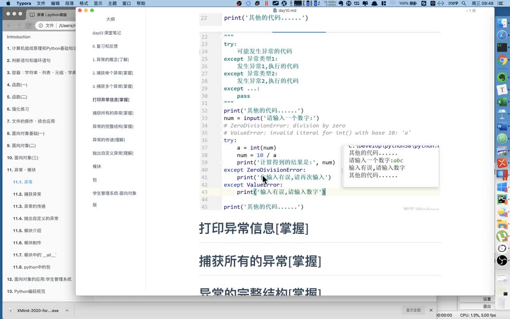Image resolution: width=510 pixels, height=319 pixels.
Task: Click the XMind installer file icon in downloads bar
Action: click(x=11, y=311)
